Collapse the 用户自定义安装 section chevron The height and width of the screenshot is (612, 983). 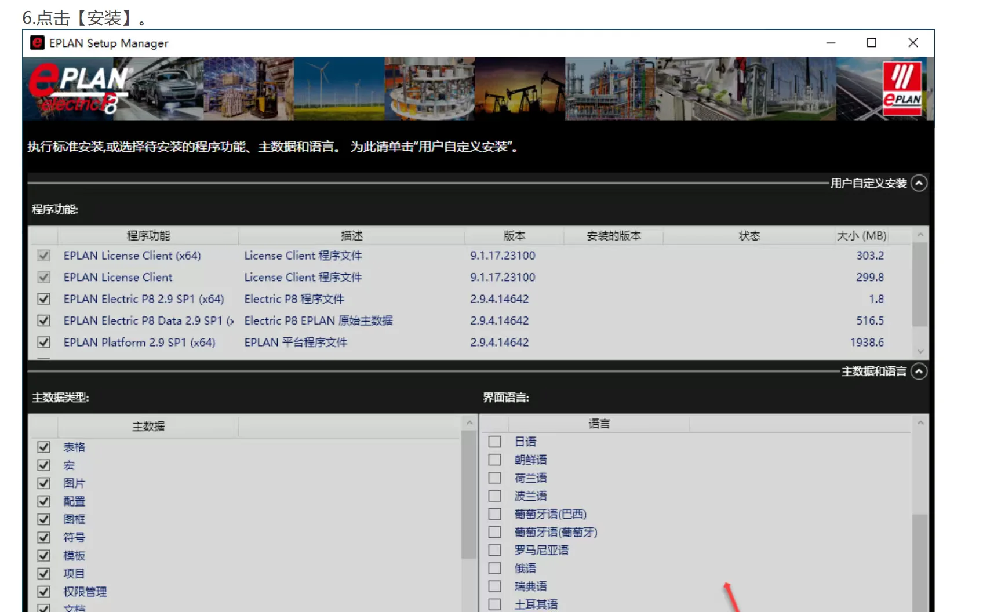[x=919, y=183]
